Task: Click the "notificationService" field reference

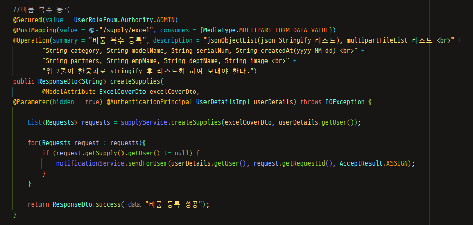Action: 91,163
